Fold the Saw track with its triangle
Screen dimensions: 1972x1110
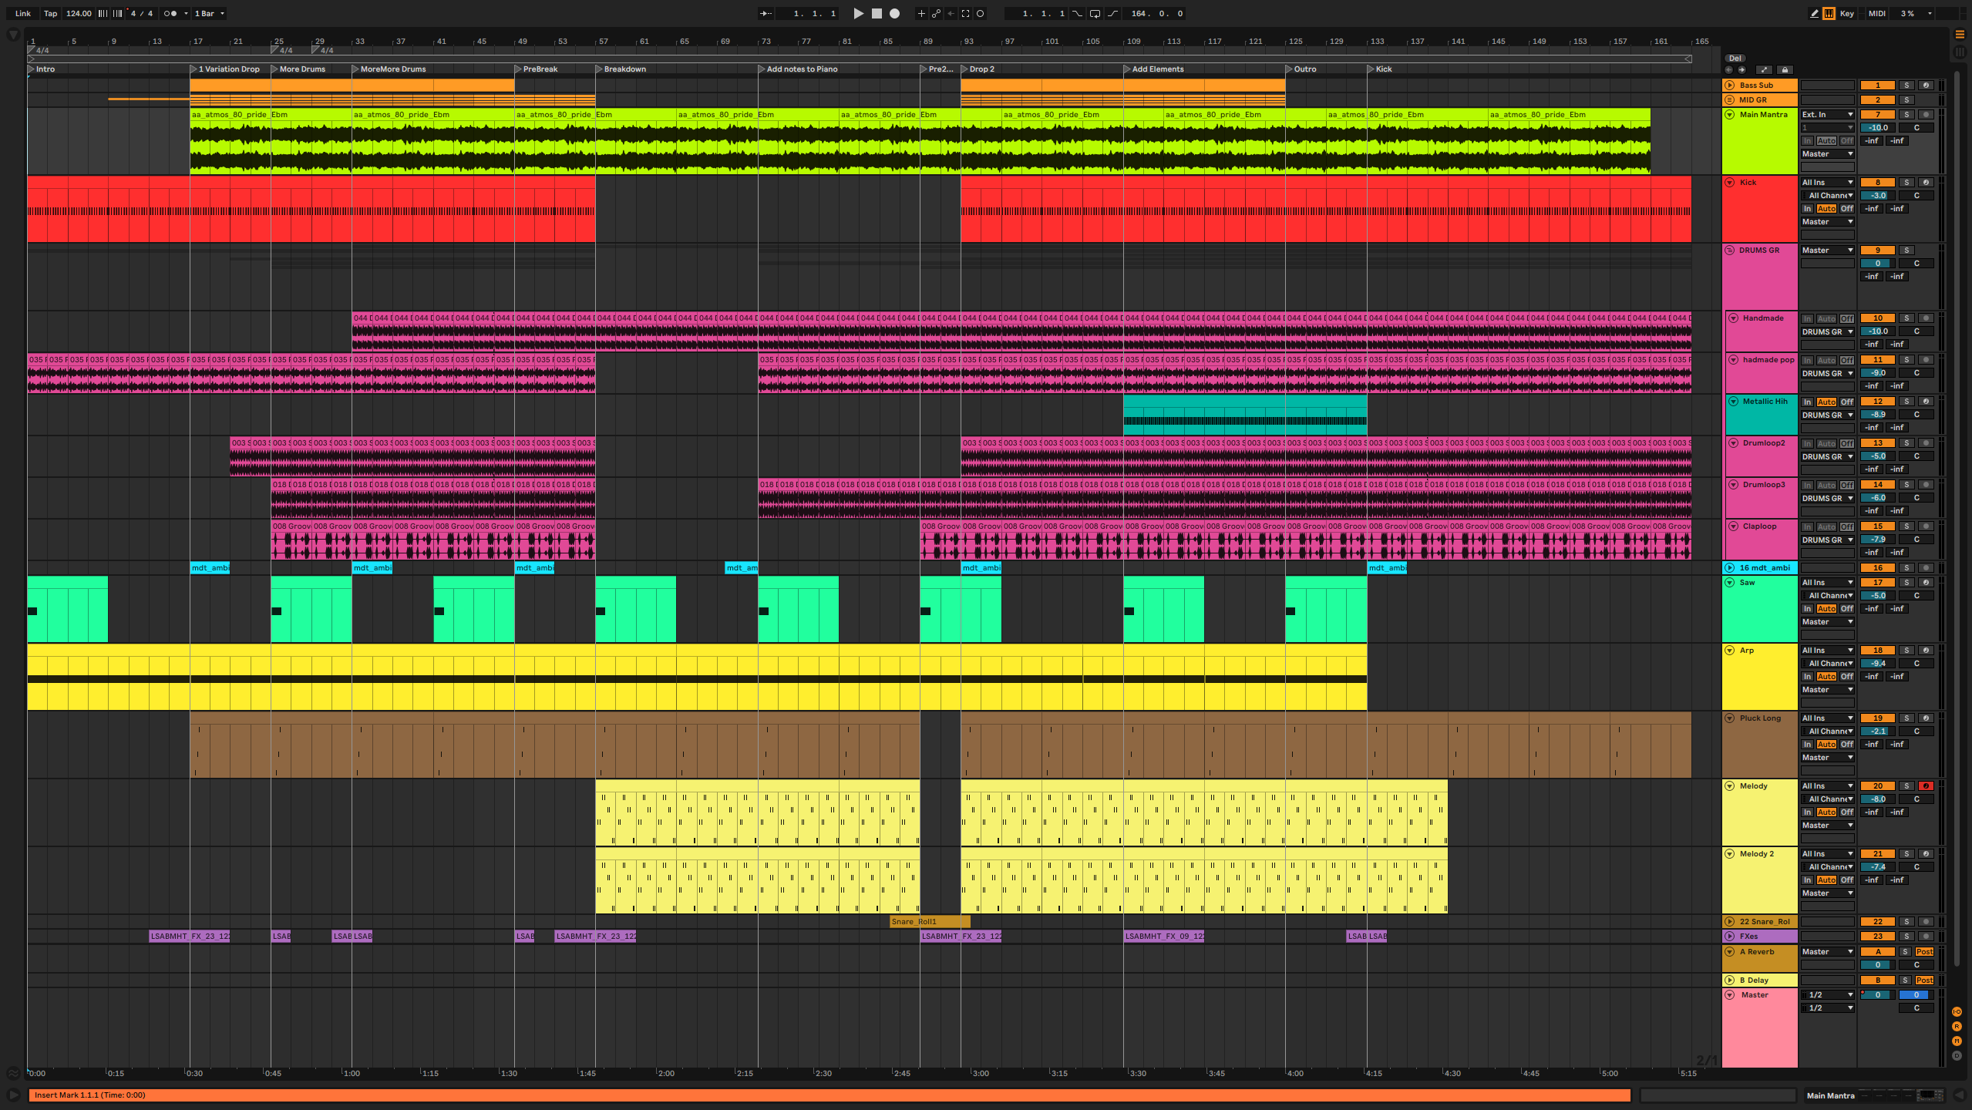pyautogui.click(x=1730, y=583)
